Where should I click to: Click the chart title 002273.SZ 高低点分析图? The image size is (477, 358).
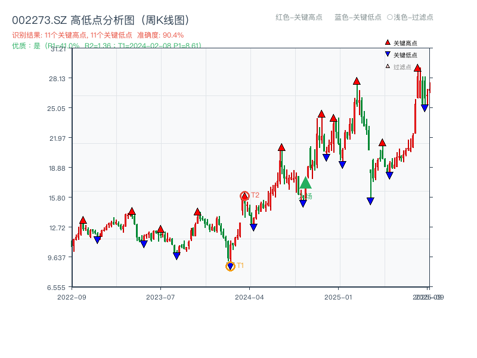click(101, 20)
